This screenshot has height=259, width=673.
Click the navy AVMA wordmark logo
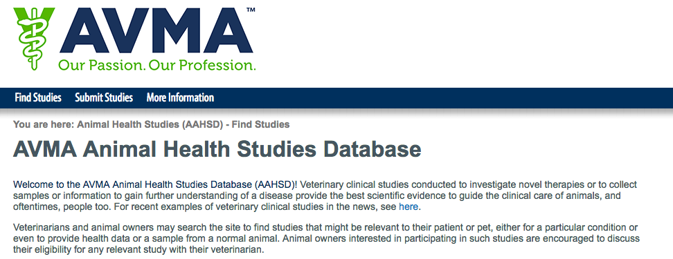[x=156, y=31]
